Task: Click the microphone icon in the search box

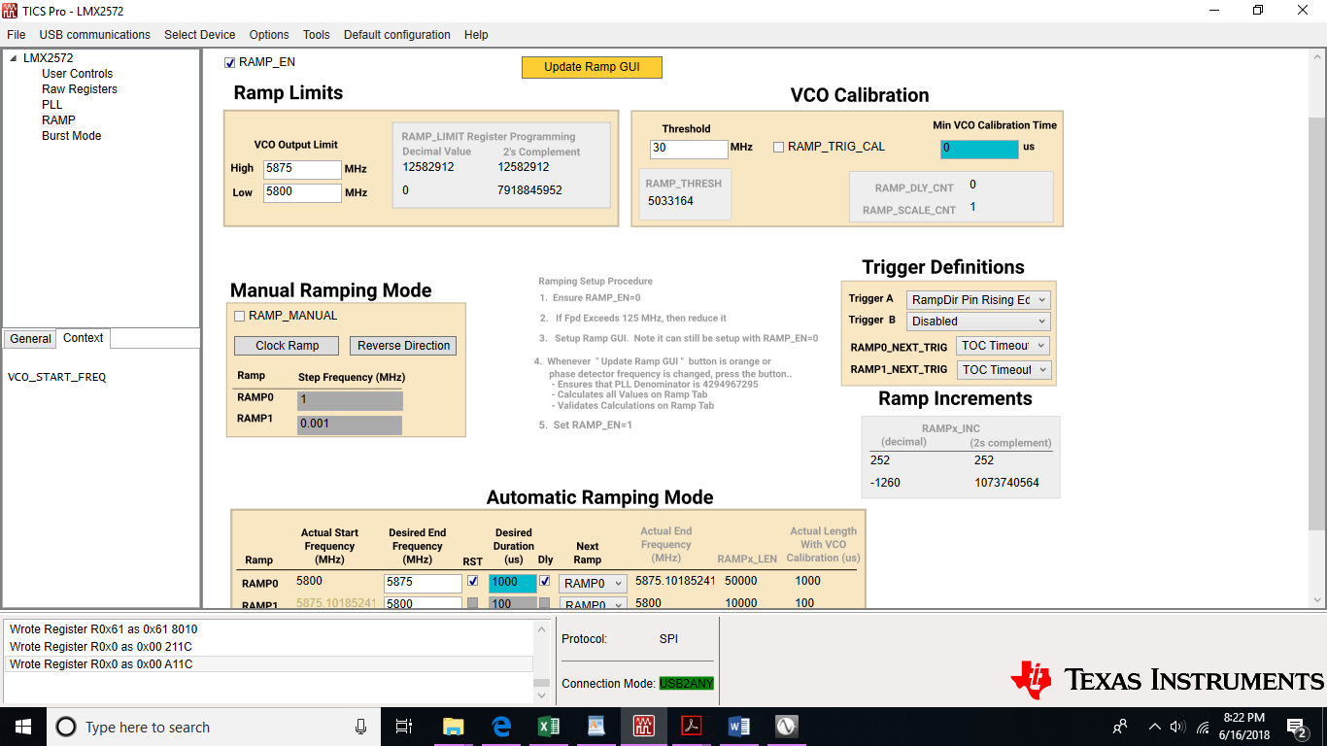Action: pos(360,727)
